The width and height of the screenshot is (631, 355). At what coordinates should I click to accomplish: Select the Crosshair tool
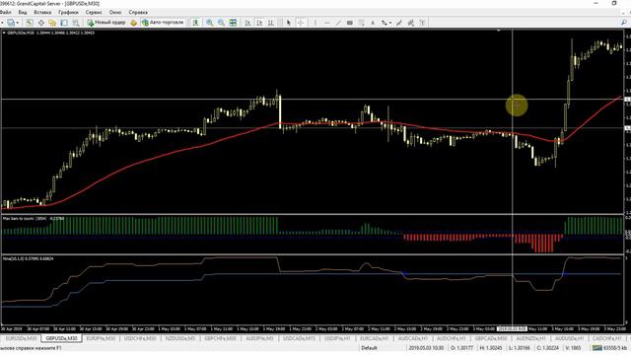301,23
